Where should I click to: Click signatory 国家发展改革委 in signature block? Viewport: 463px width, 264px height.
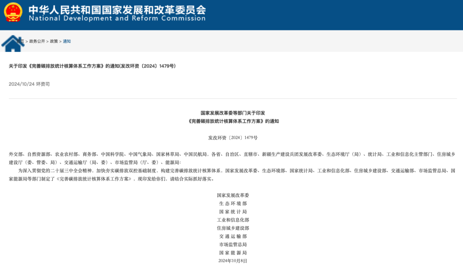click(233, 195)
